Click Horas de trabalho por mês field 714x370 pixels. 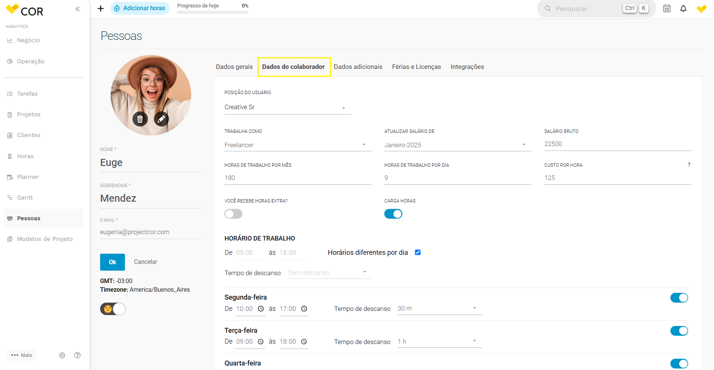(298, 178)
